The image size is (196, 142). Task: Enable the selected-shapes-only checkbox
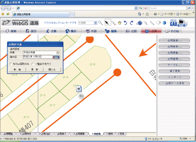pos(11,64)
